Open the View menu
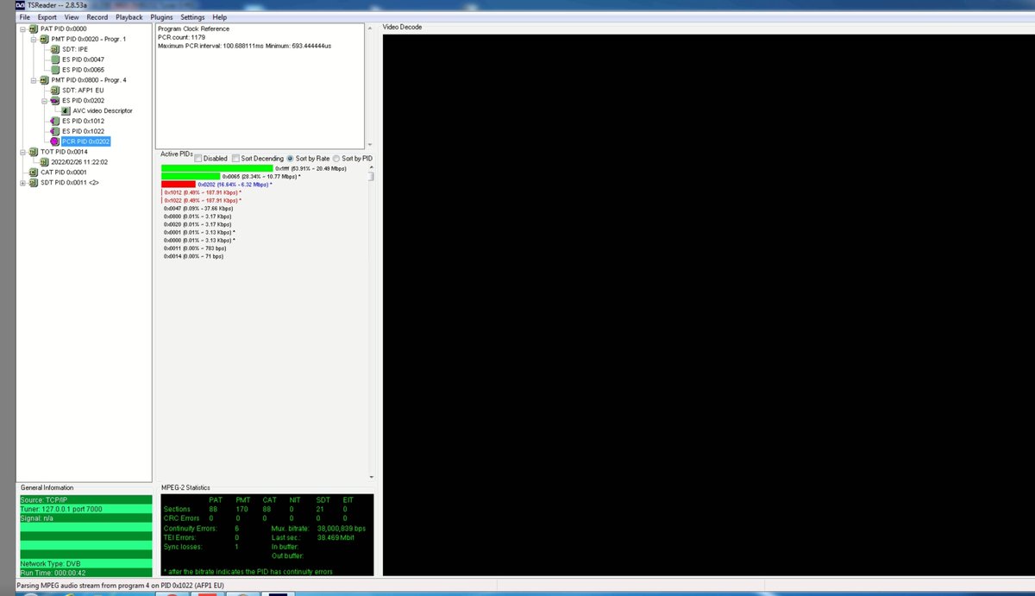Viewport: 1035px width, 596px height. tap(72, 17)
